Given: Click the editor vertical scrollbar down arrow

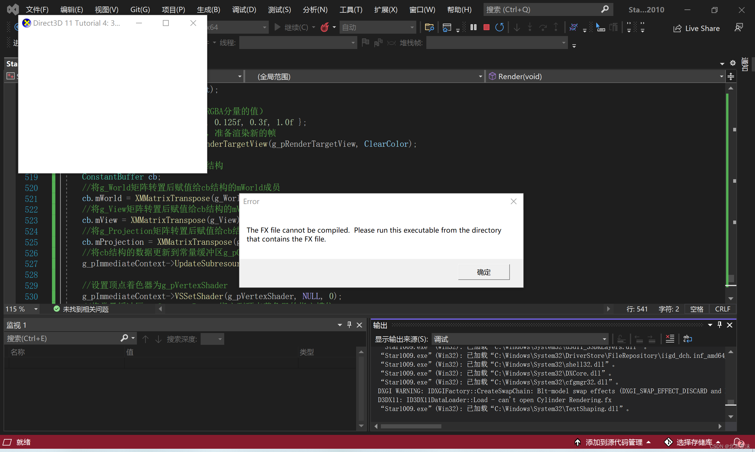Looking at the screenshot, I should click(x=731, y=298).
